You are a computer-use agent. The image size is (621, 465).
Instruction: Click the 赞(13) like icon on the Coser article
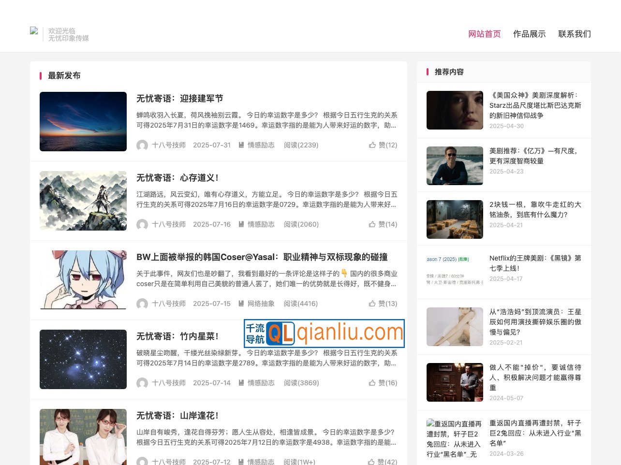click(x=372, y=304)
